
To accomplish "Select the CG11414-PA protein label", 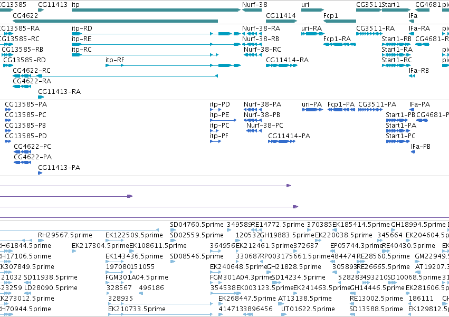I will (x=289, y=136).
